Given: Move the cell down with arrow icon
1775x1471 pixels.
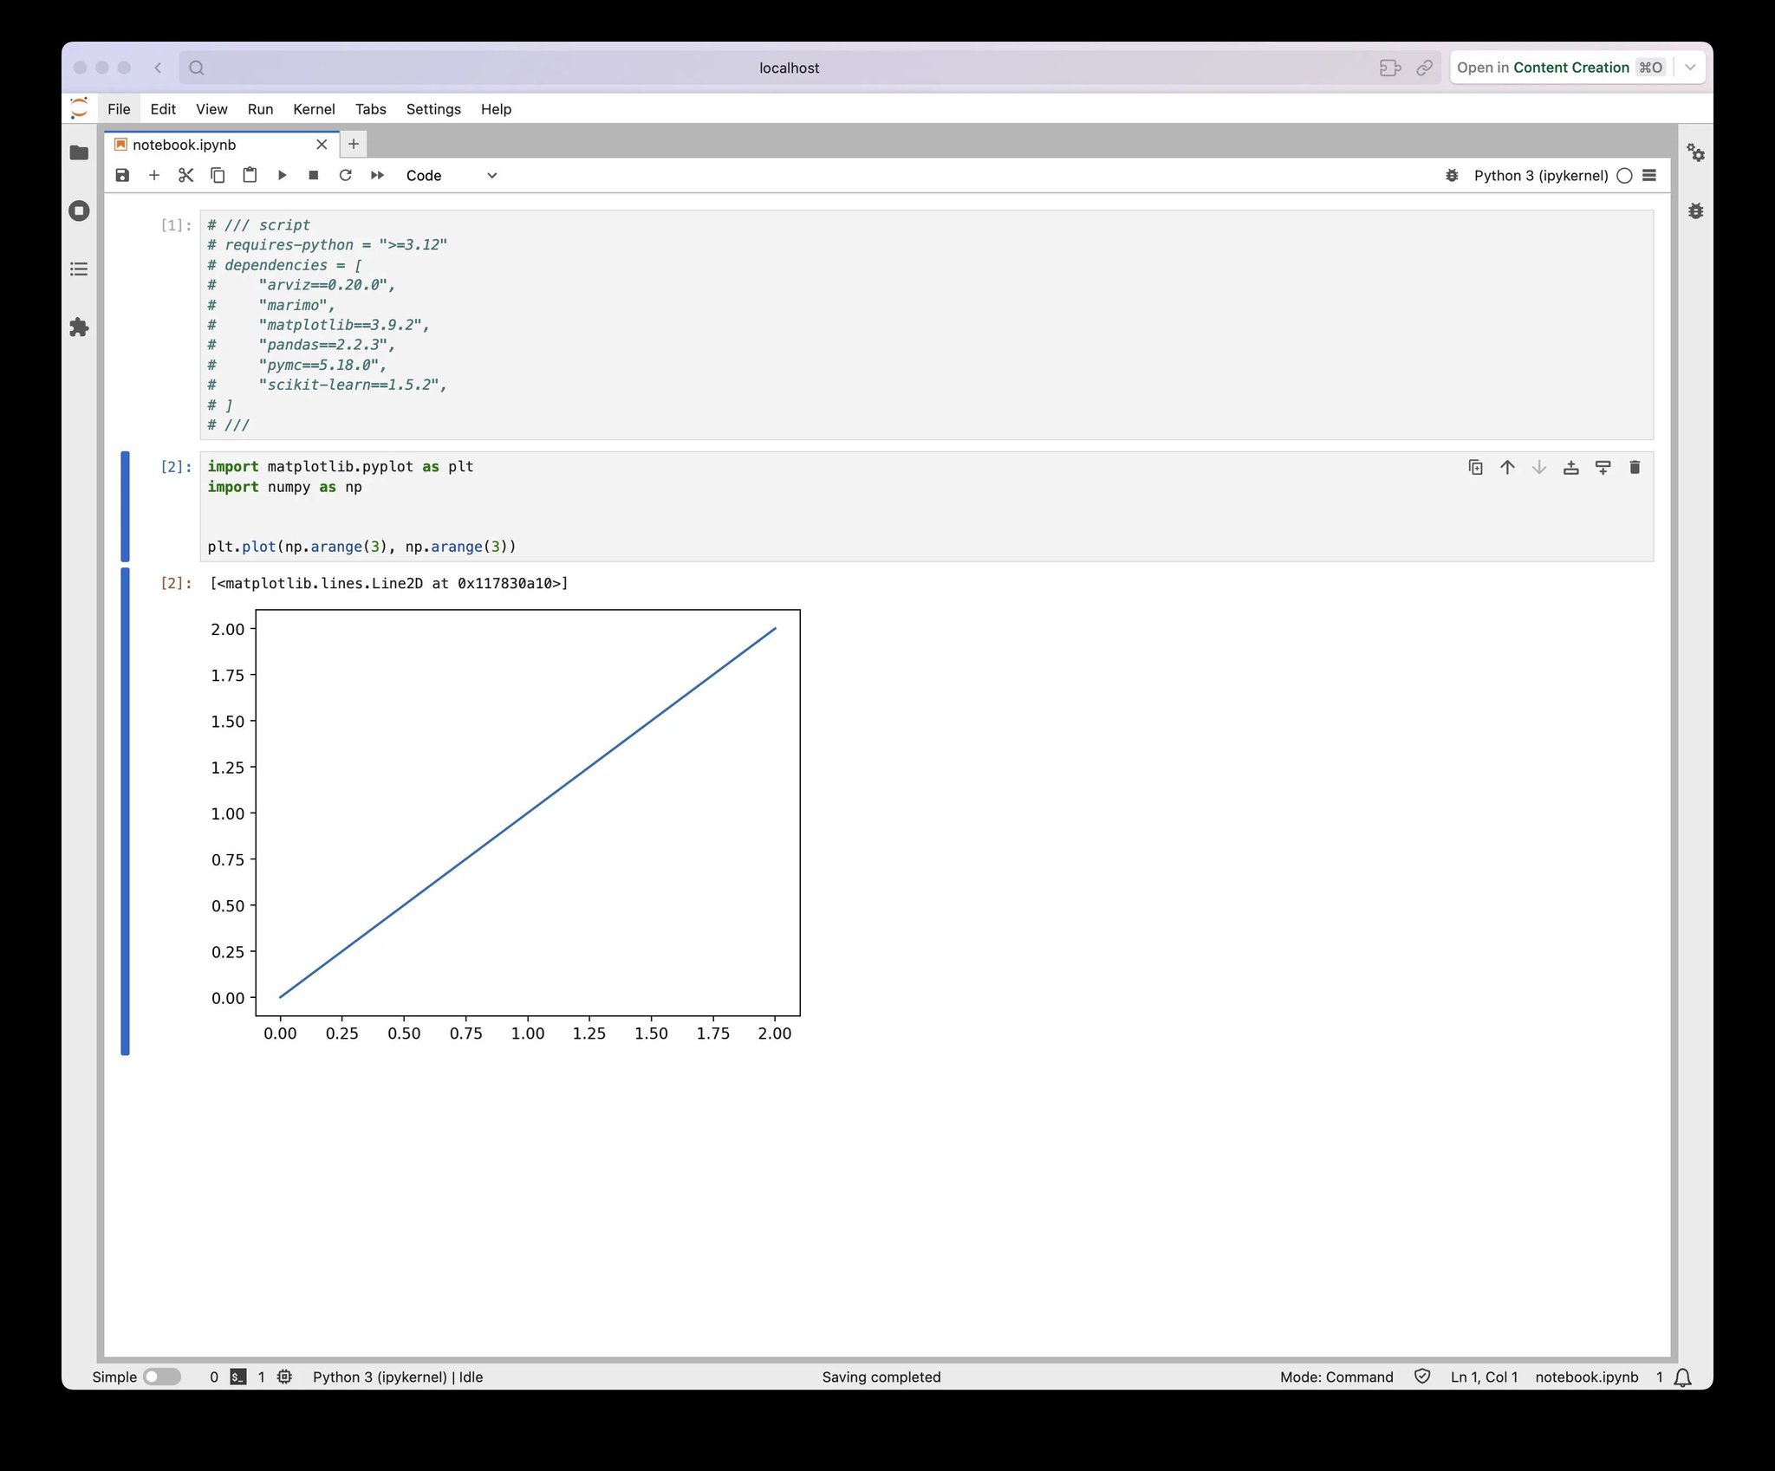Looking at the screenshot, I should pos(1539,468).
